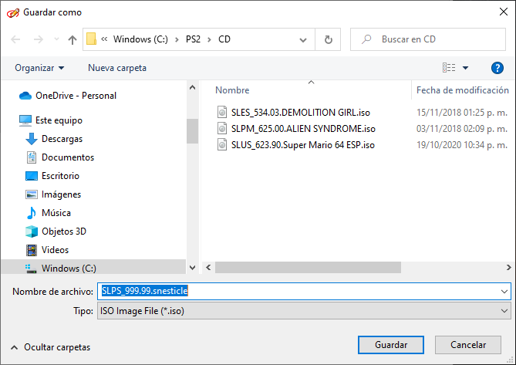Viewport: 516px width, 365px height.
Task: Open Documentos in the sidebar
Action: [x=68, y=157]
